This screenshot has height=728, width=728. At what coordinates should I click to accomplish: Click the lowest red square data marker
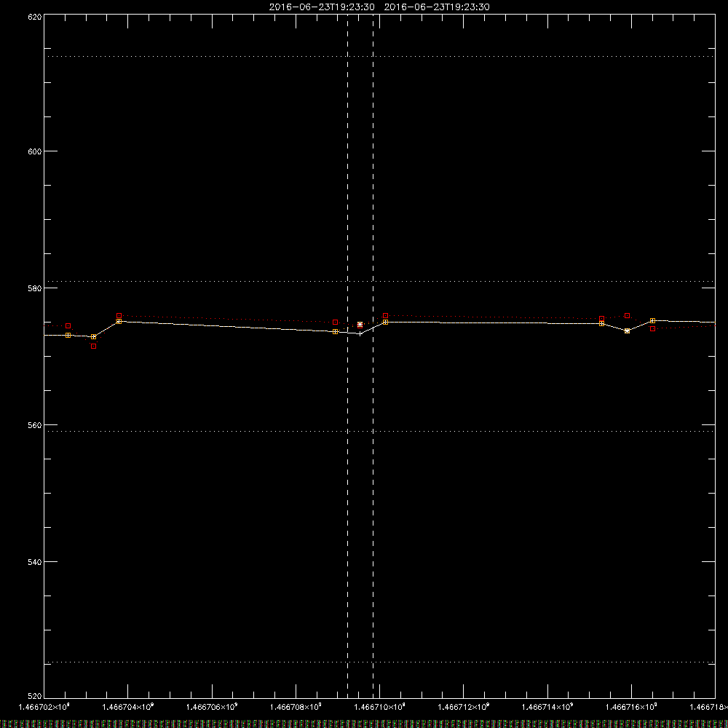[x=93, y=347]
